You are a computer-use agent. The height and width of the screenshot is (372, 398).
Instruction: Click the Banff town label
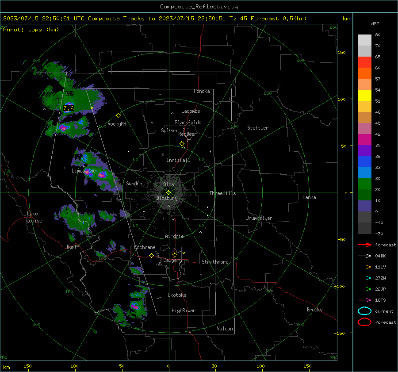pyautogui.click(x=73, y=246)
